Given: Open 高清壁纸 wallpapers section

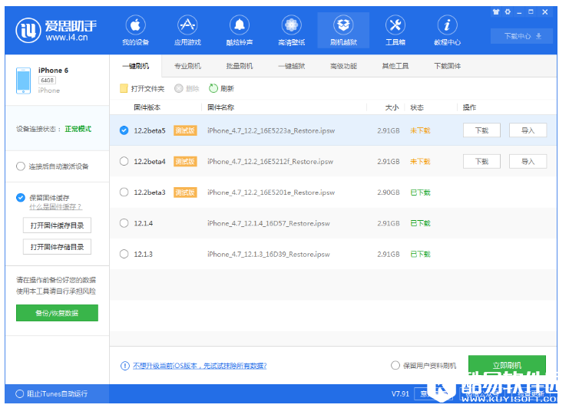Looking at the screenshot, I should click(291, 30).
